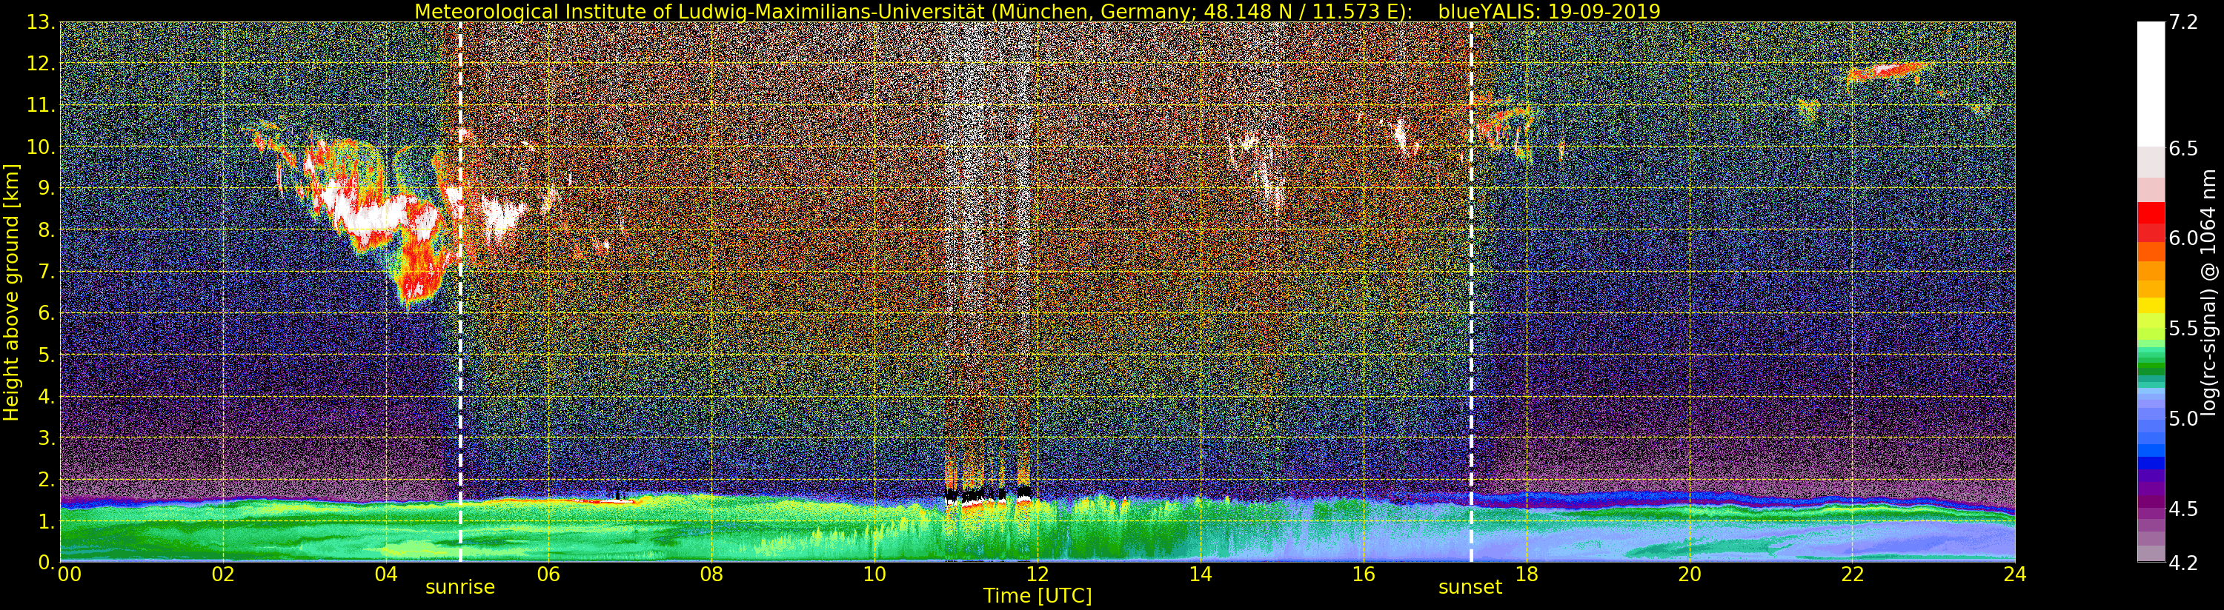Viewport: 2224px width, 610px height.
Task: Click the '5.0' colorbar value
Action: click(2183, 418)
